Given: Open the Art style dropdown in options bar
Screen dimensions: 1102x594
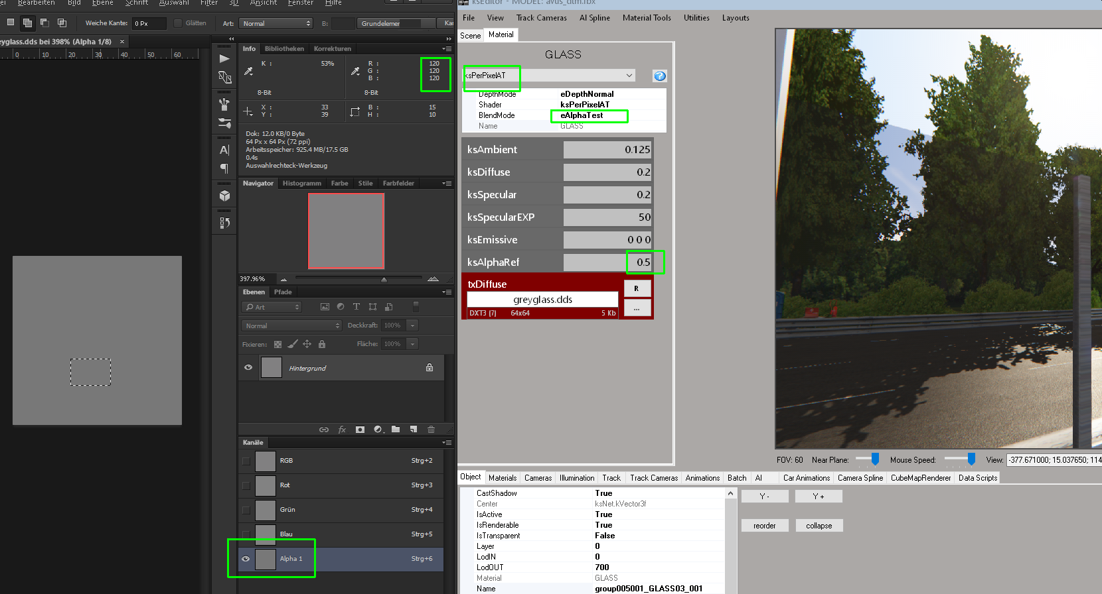Looking at the screenshot, I should pos(275,23).
